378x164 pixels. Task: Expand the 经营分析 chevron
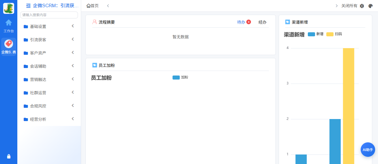point(73,119)
